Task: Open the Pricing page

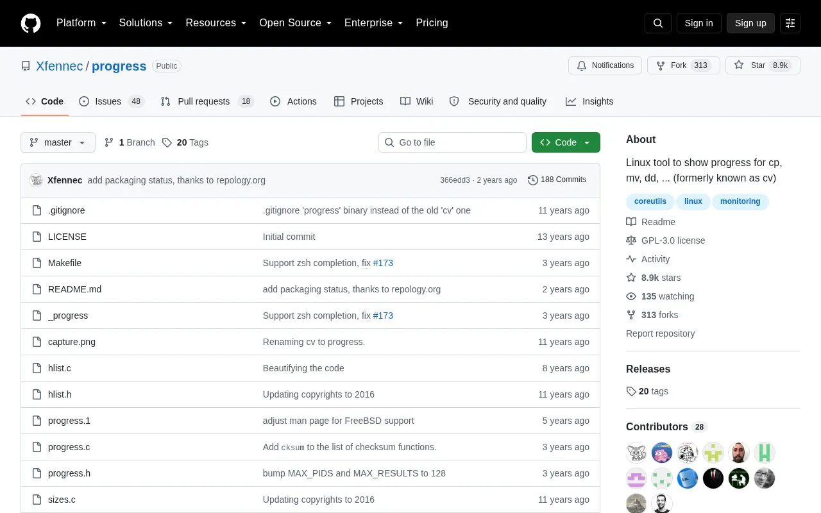Action: pos(432,23)
